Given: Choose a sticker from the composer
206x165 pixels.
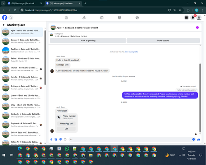Looking at the screenshot, I should (61, 139).
